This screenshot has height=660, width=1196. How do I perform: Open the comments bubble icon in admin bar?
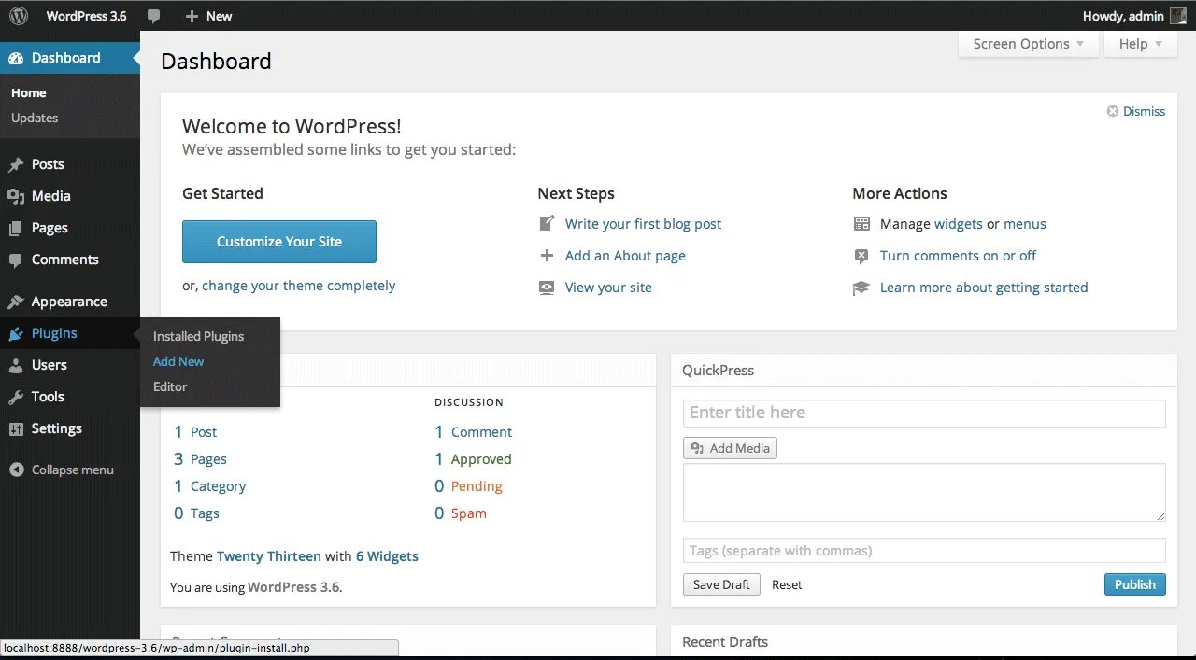pyautogui.click(x=153, y=16)
